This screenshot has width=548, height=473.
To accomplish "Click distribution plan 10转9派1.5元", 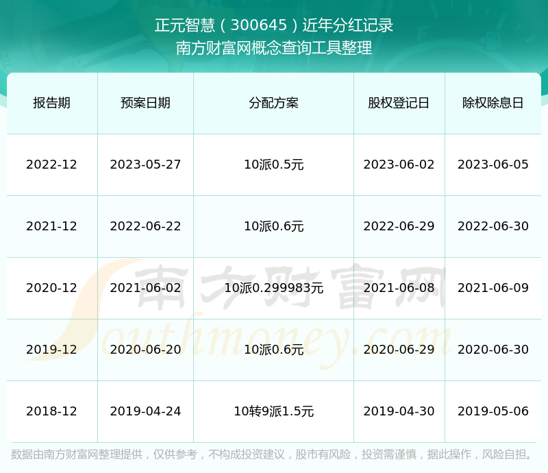I will (273, 411).
